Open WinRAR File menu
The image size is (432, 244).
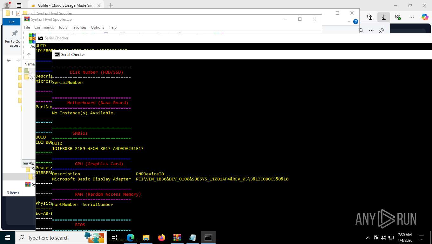(27, 27)
